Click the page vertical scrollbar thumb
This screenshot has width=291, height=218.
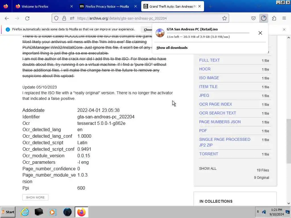(x=288, y=141)
